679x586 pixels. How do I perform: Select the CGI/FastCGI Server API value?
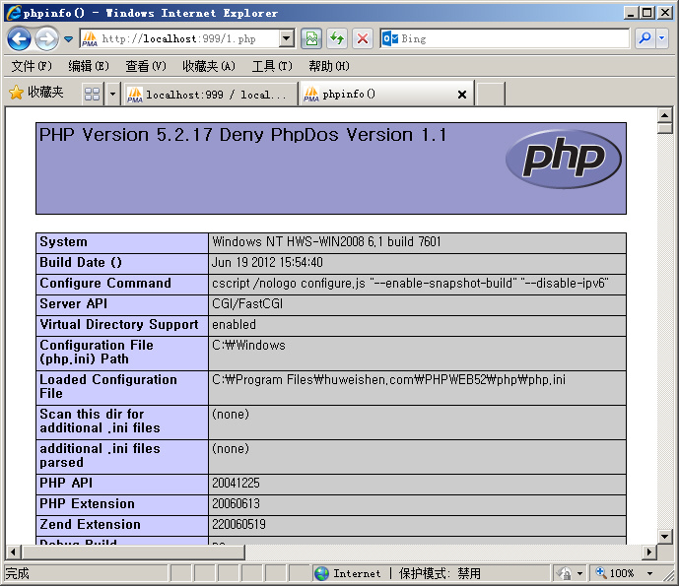click(x=247, y=303)
